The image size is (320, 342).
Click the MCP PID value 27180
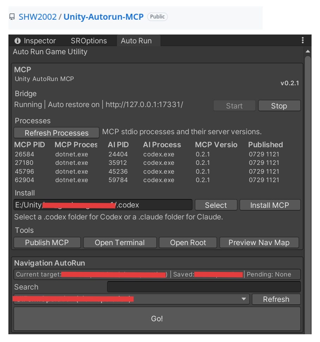pos(24,163)
